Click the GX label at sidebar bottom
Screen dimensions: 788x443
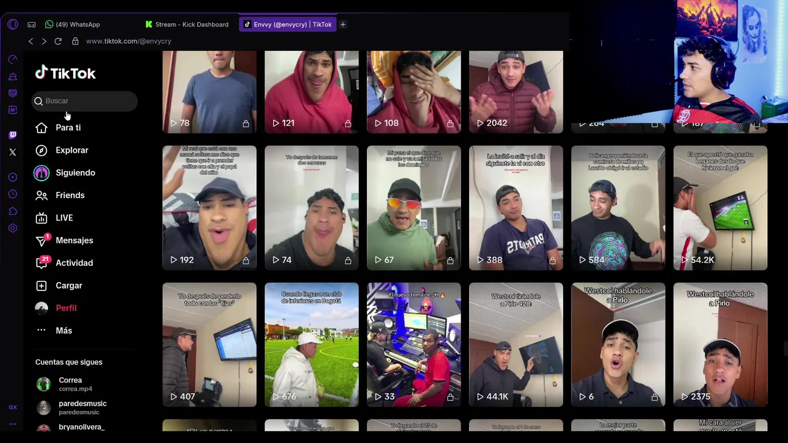13,407
